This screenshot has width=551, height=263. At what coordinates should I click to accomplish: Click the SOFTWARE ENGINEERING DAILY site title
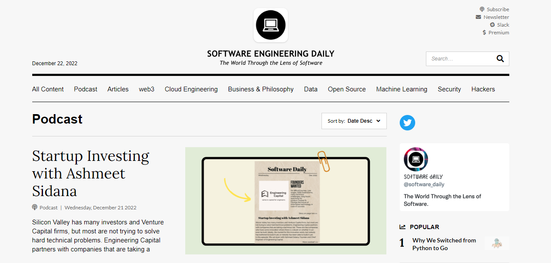271,54
